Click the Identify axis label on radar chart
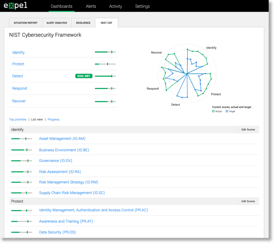275x244 pixels. [x=211, y=48]
